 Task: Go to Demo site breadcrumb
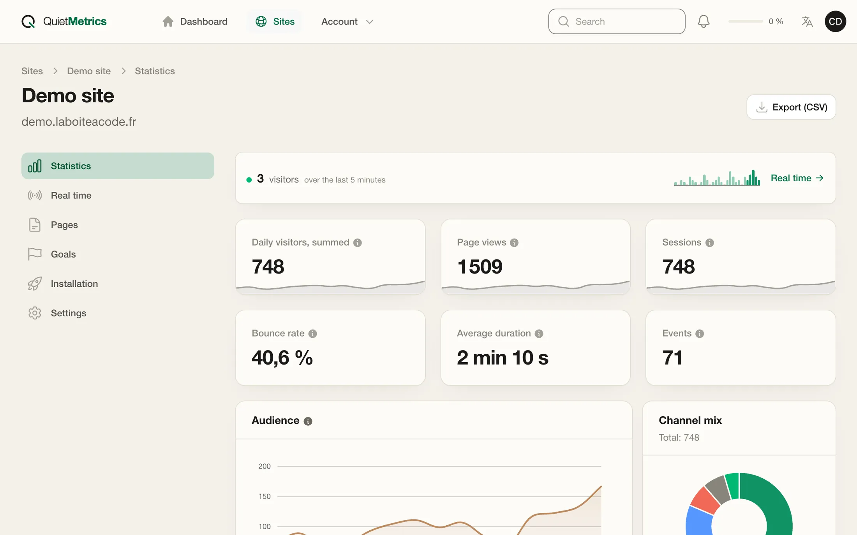tap(89, 71)
